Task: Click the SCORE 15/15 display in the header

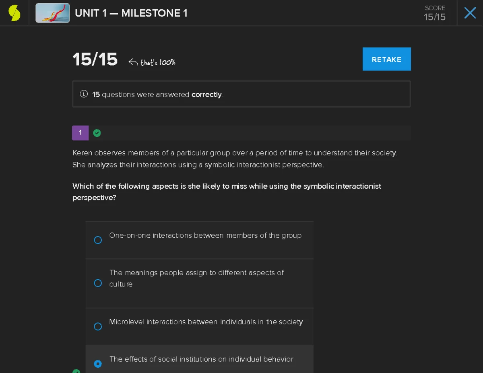Action: coord(435,13)
